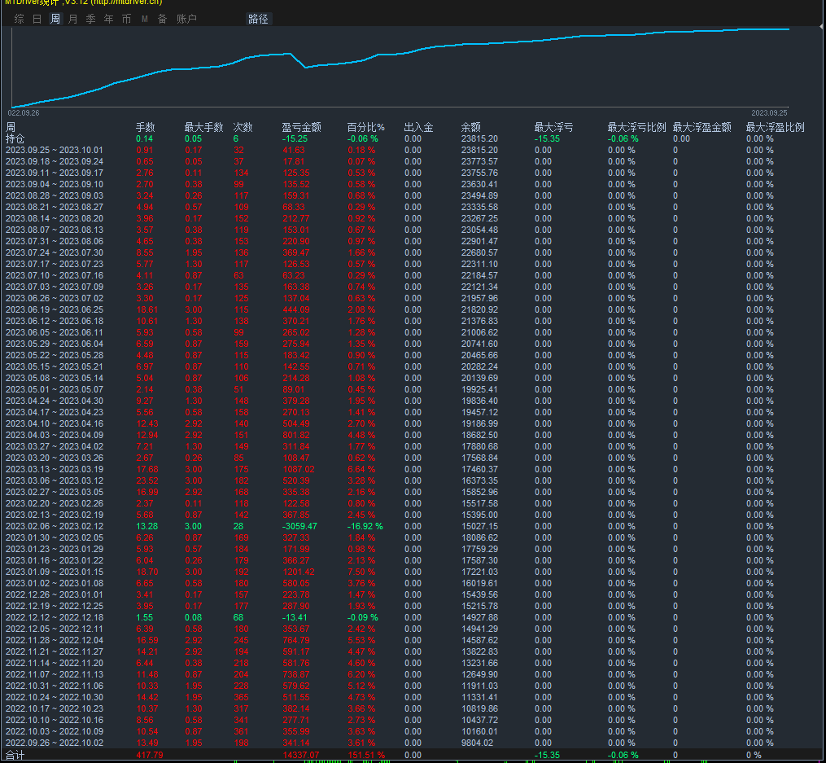The image size is (826, 763).
Task: Open the 日 daily statistics tab
Action: [37, 19]
